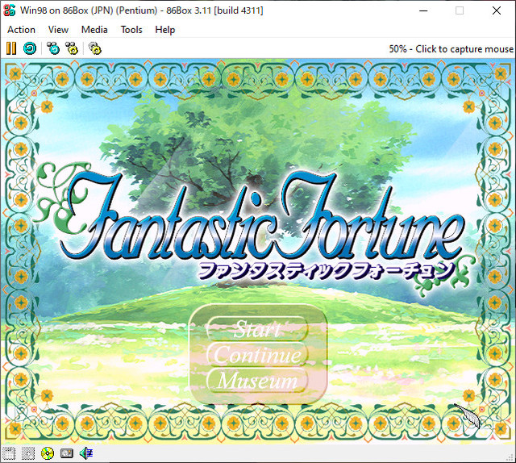Click the 86Box app icon in title bar
Image resolution: width=516 pixels, height=463 pixels.
point(10,10)
